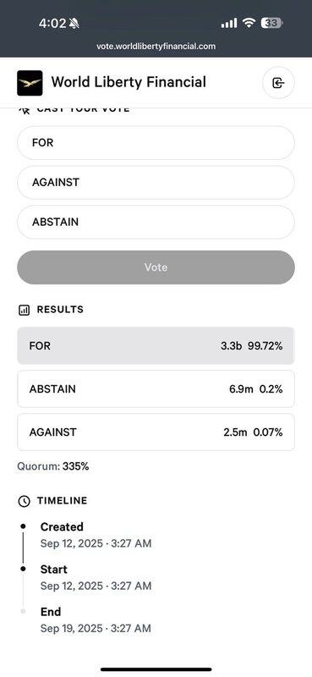The image size is (312, 677).
Task: Tap the vote.worldlibertyfinancial.com address bar
Action: 156,47
